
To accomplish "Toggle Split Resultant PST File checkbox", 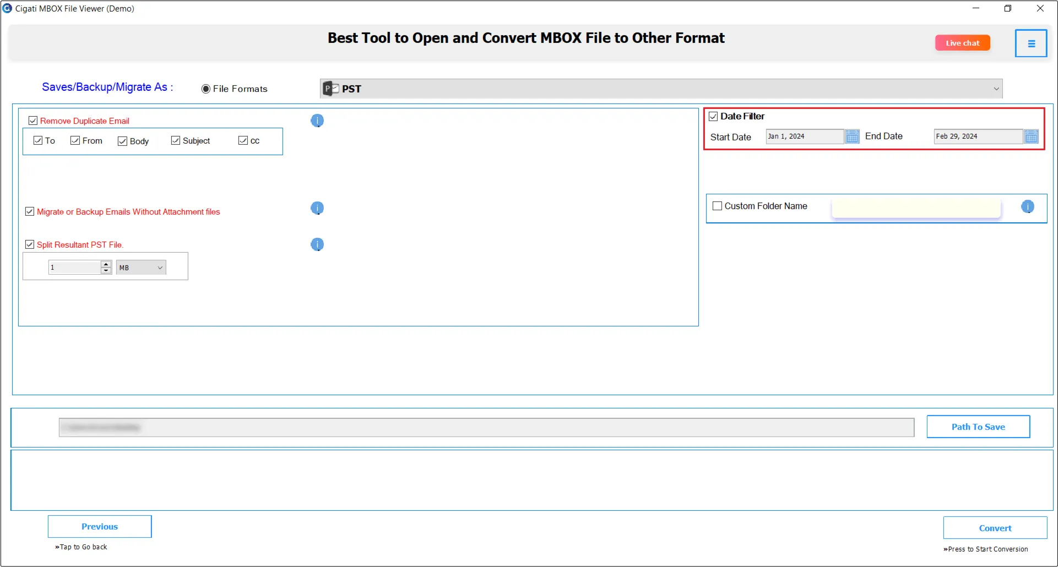I will click(x=30, y=244).
